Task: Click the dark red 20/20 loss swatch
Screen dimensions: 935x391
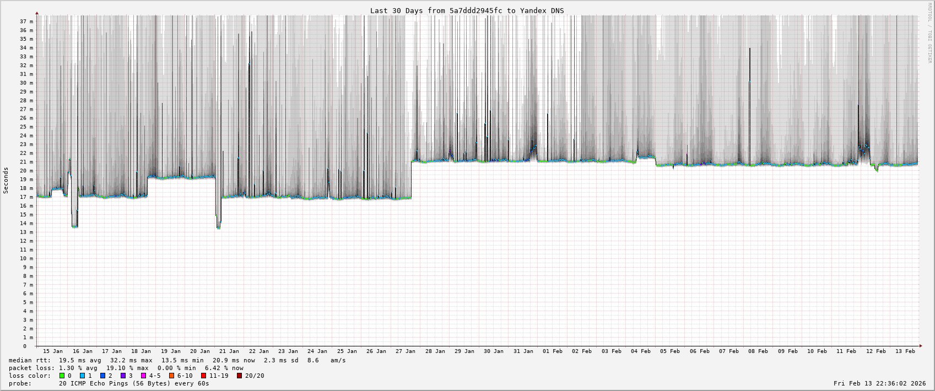Action: coord(240,376)
